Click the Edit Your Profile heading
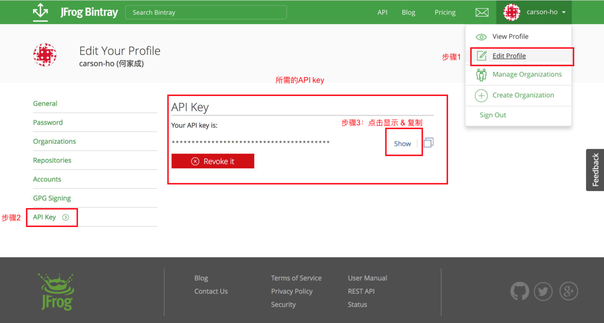604x323 pixels. 120,51
